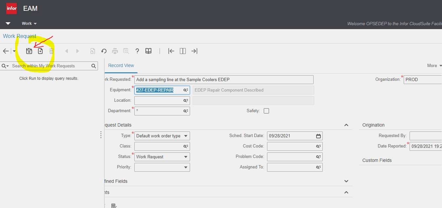Select the Record View tab

[x=121, y=65]
